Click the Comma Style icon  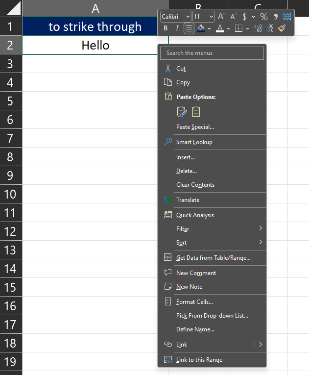pos(276,17)
